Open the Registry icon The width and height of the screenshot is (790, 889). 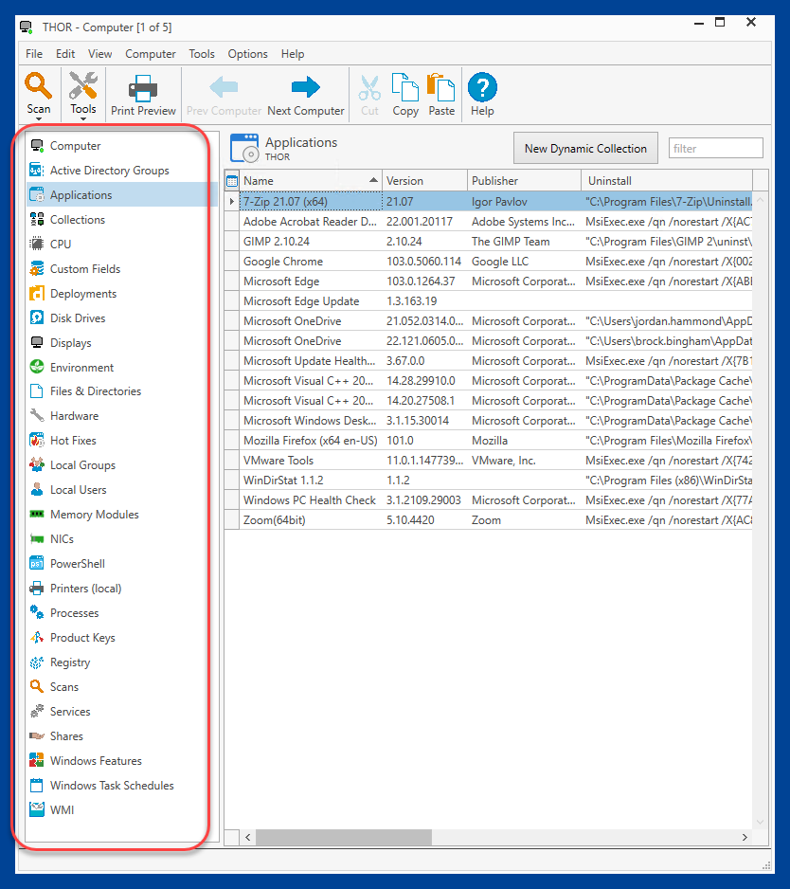coord(37,662)
